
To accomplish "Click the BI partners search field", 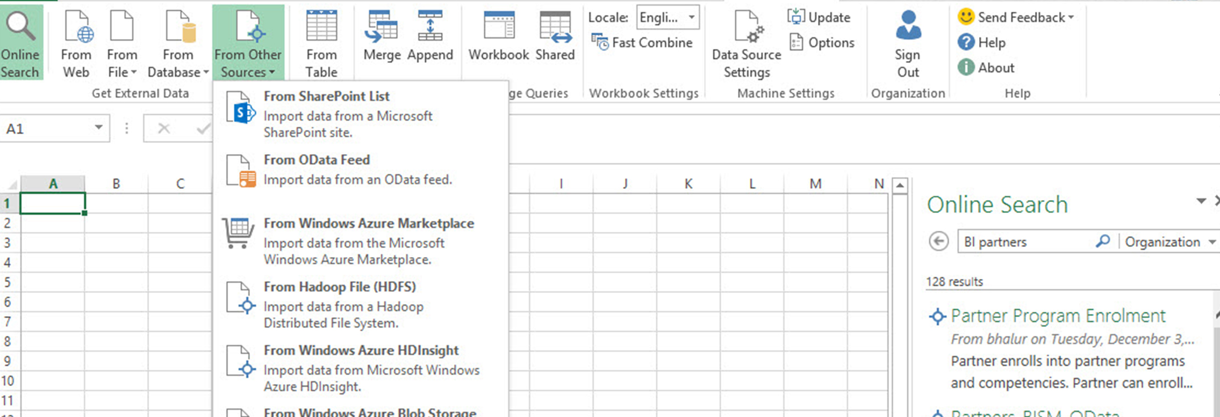I will pos(1025,242).
